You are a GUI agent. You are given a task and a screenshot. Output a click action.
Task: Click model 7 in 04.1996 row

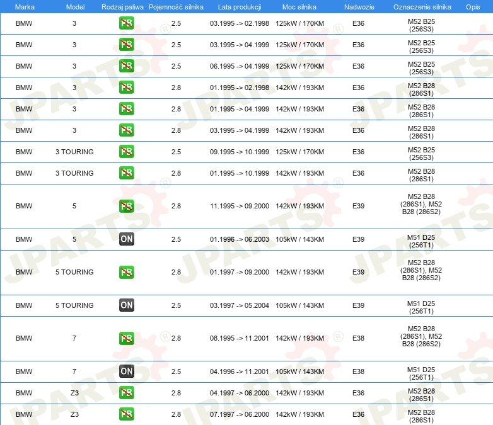74,371
